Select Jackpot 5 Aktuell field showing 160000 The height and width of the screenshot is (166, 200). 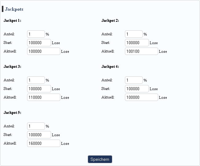click(44, 143)
